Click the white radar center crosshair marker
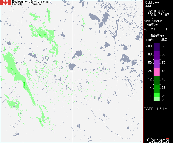 point(72,71)
